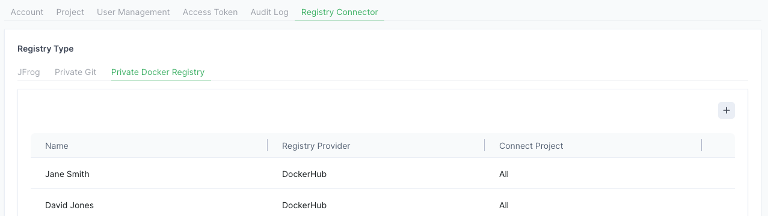Click the Registry Provider column header
The height and width of the screenshot is (216, 768).
(316, 146)
